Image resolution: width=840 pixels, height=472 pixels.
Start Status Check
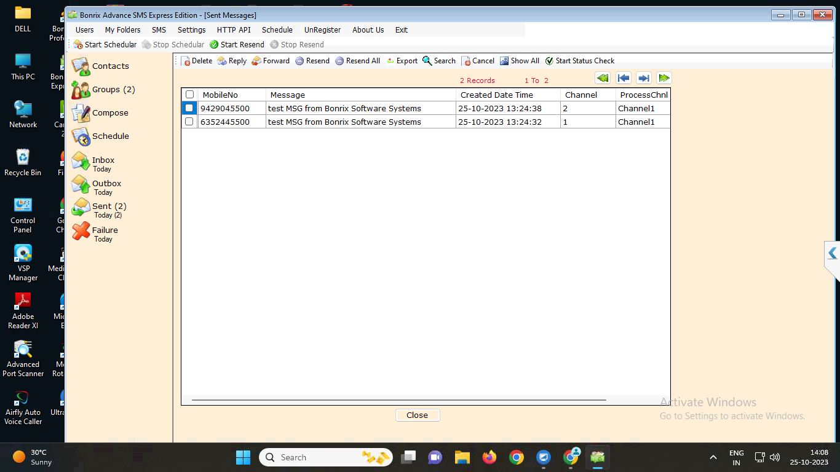tap(580, 61)
